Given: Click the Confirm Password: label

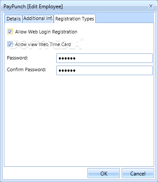Looking at the screenshot, I should 26,69.
